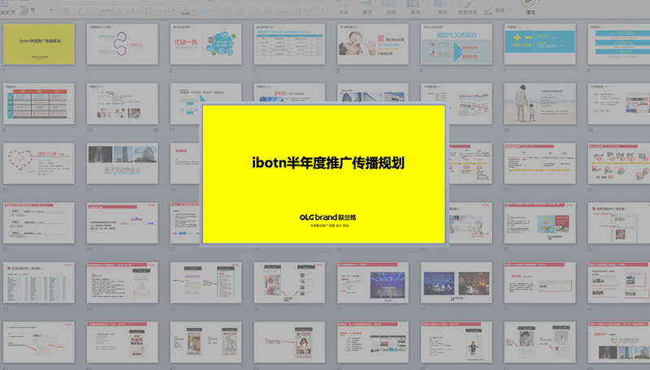Screen dimensions: 650x370
Task: Open the 媒体 media menu
Action: [x=414, y=8]
